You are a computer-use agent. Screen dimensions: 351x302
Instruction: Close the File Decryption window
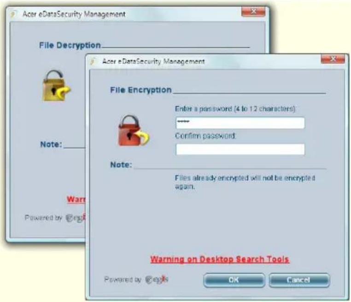[x=253, y=12]
